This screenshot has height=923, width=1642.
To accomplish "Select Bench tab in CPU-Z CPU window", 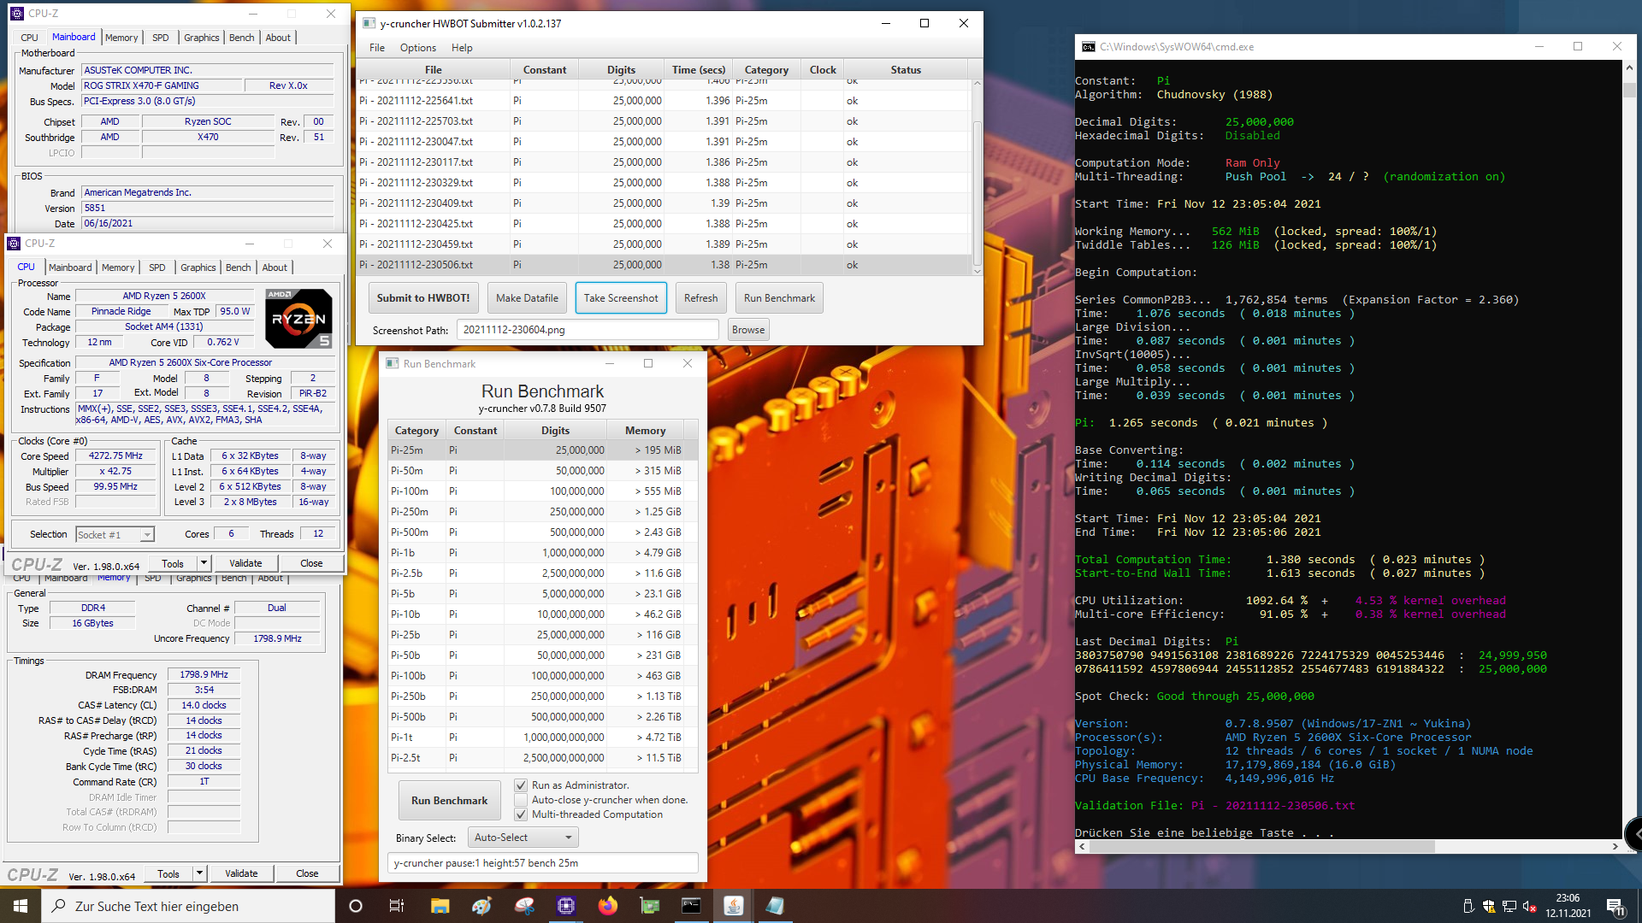I will [x=239, y=267].
